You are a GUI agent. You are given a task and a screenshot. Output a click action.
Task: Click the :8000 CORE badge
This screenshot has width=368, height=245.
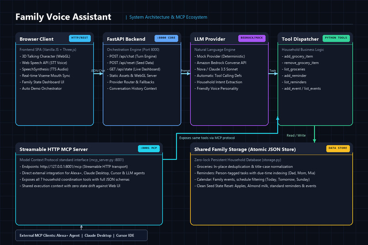pyautogui.click(x=166, y=38)
